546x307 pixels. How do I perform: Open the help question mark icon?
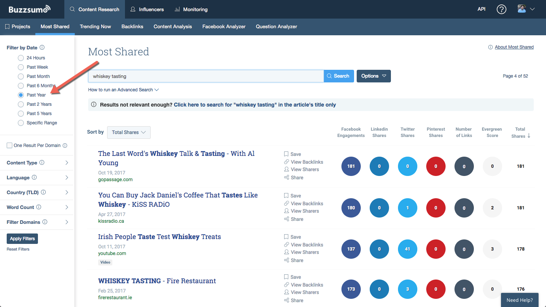pos(501,9)
